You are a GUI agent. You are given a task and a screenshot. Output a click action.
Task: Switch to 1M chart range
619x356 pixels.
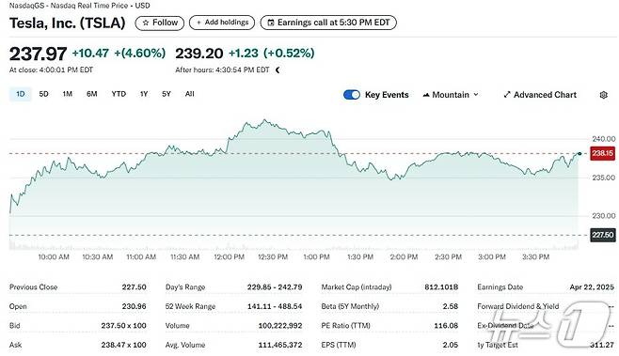[67, 94]
